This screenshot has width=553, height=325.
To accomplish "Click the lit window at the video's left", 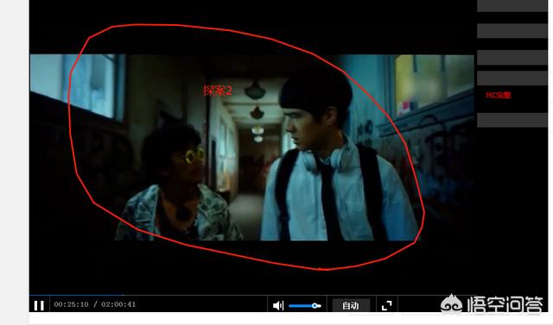I will (90, 85).
